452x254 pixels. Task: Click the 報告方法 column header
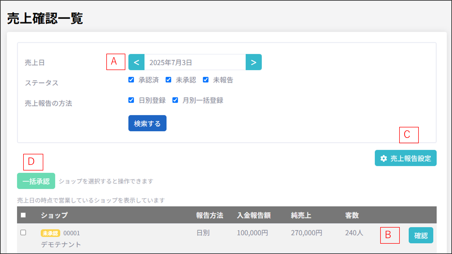click(210, 215)
